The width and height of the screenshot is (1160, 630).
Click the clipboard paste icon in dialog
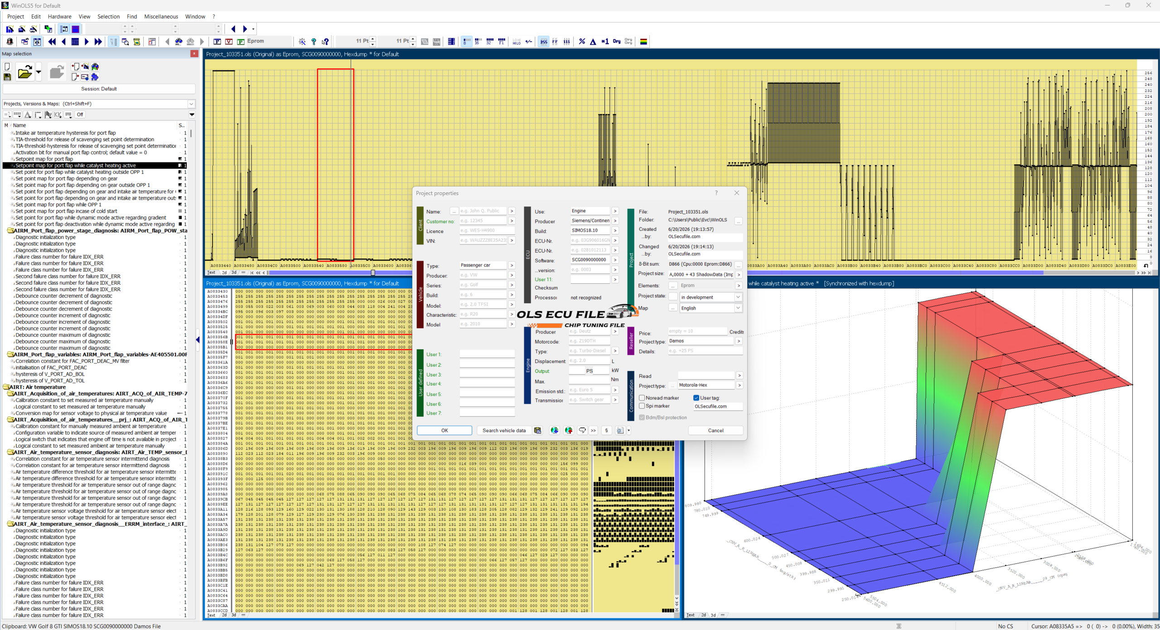[x=538, y=430]
